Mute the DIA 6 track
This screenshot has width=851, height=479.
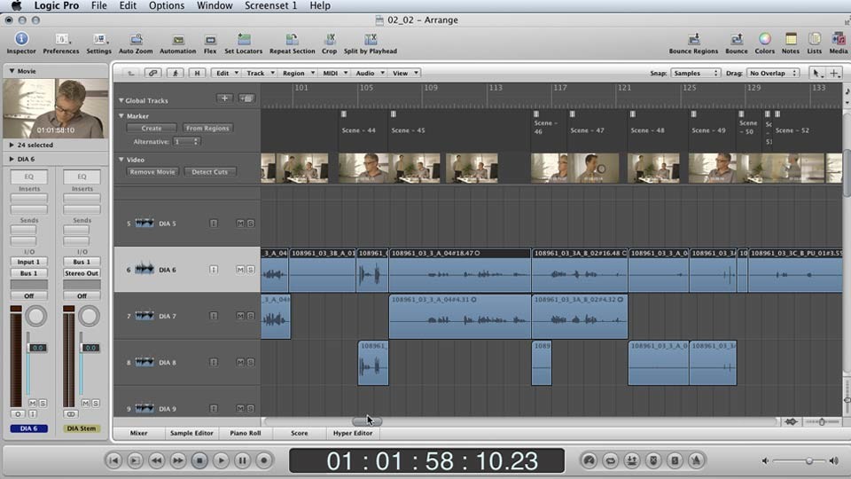pos(240,270)
